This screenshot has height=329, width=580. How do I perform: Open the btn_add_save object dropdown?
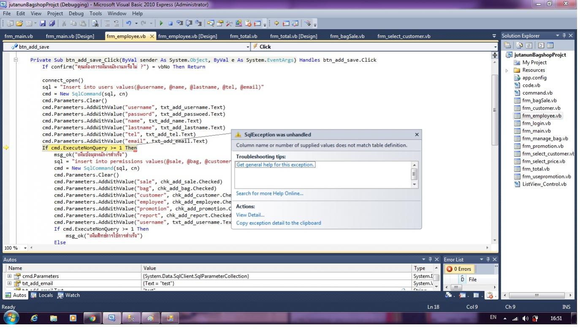(x=248, y=47)
